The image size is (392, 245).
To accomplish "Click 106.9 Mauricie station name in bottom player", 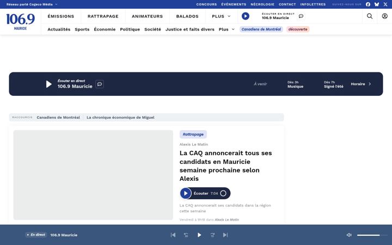I will [64, 235].
